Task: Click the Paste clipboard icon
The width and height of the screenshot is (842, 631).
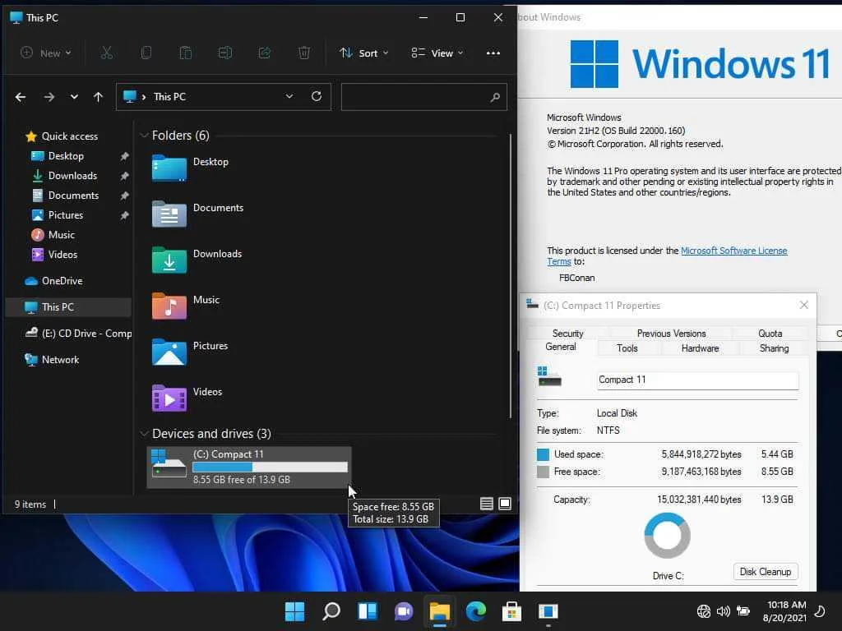Action: click(x=185, y=53)
